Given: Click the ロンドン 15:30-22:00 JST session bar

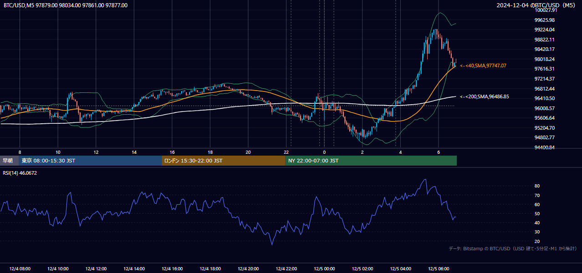Looking at the screenshot, I should click(x=224, y=161).
